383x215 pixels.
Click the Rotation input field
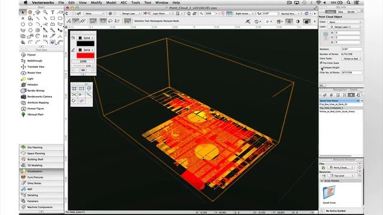pos(351,49)
